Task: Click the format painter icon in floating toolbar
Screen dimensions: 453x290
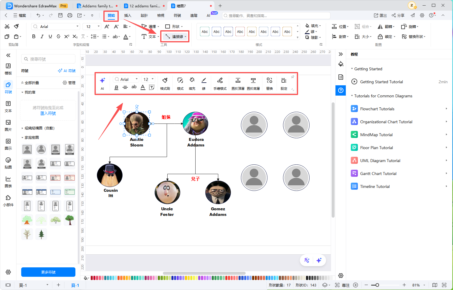Action: [165, 83]
